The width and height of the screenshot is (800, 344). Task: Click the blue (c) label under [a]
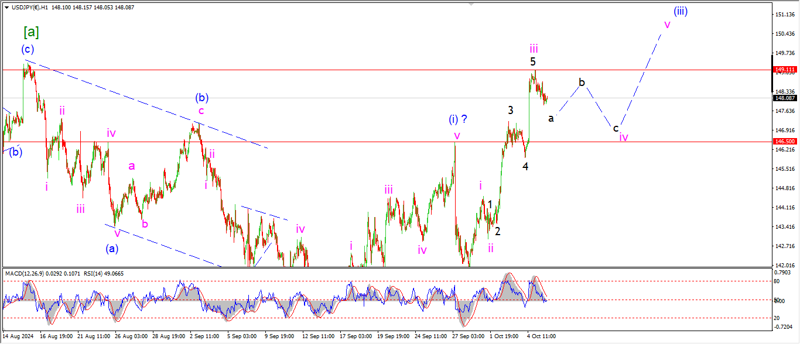tap(27, 49)
